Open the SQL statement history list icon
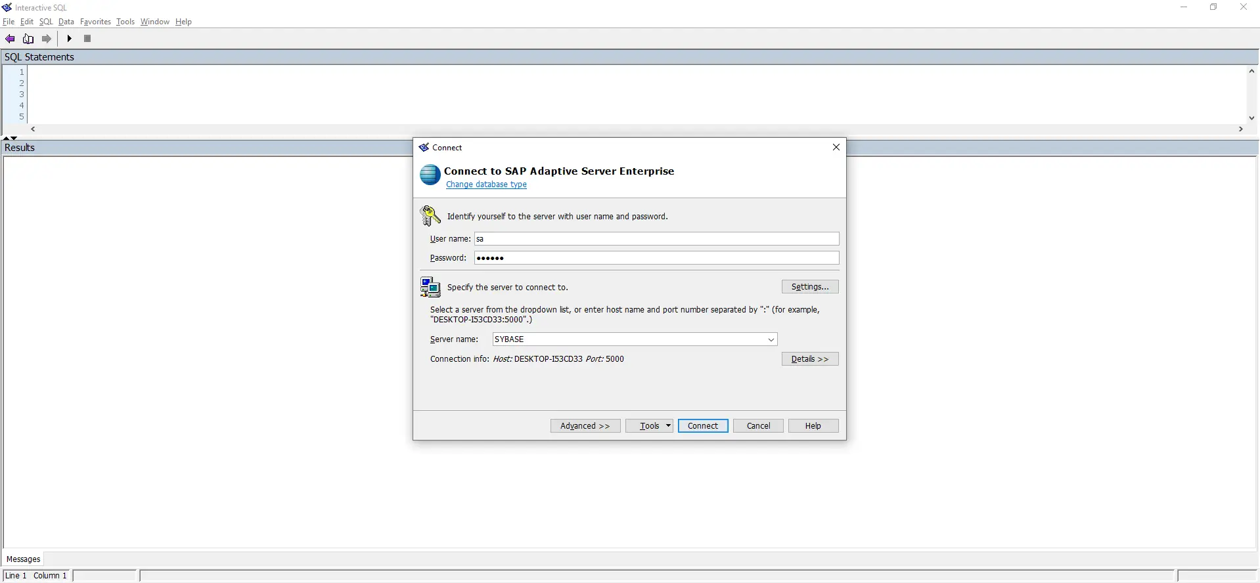The image size is (1260, 583). click(x=28, y=39)
